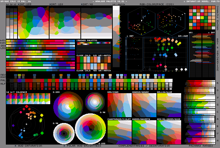
Task: Pick the white dot in the bri-hue chart
Action: [186, 69]
